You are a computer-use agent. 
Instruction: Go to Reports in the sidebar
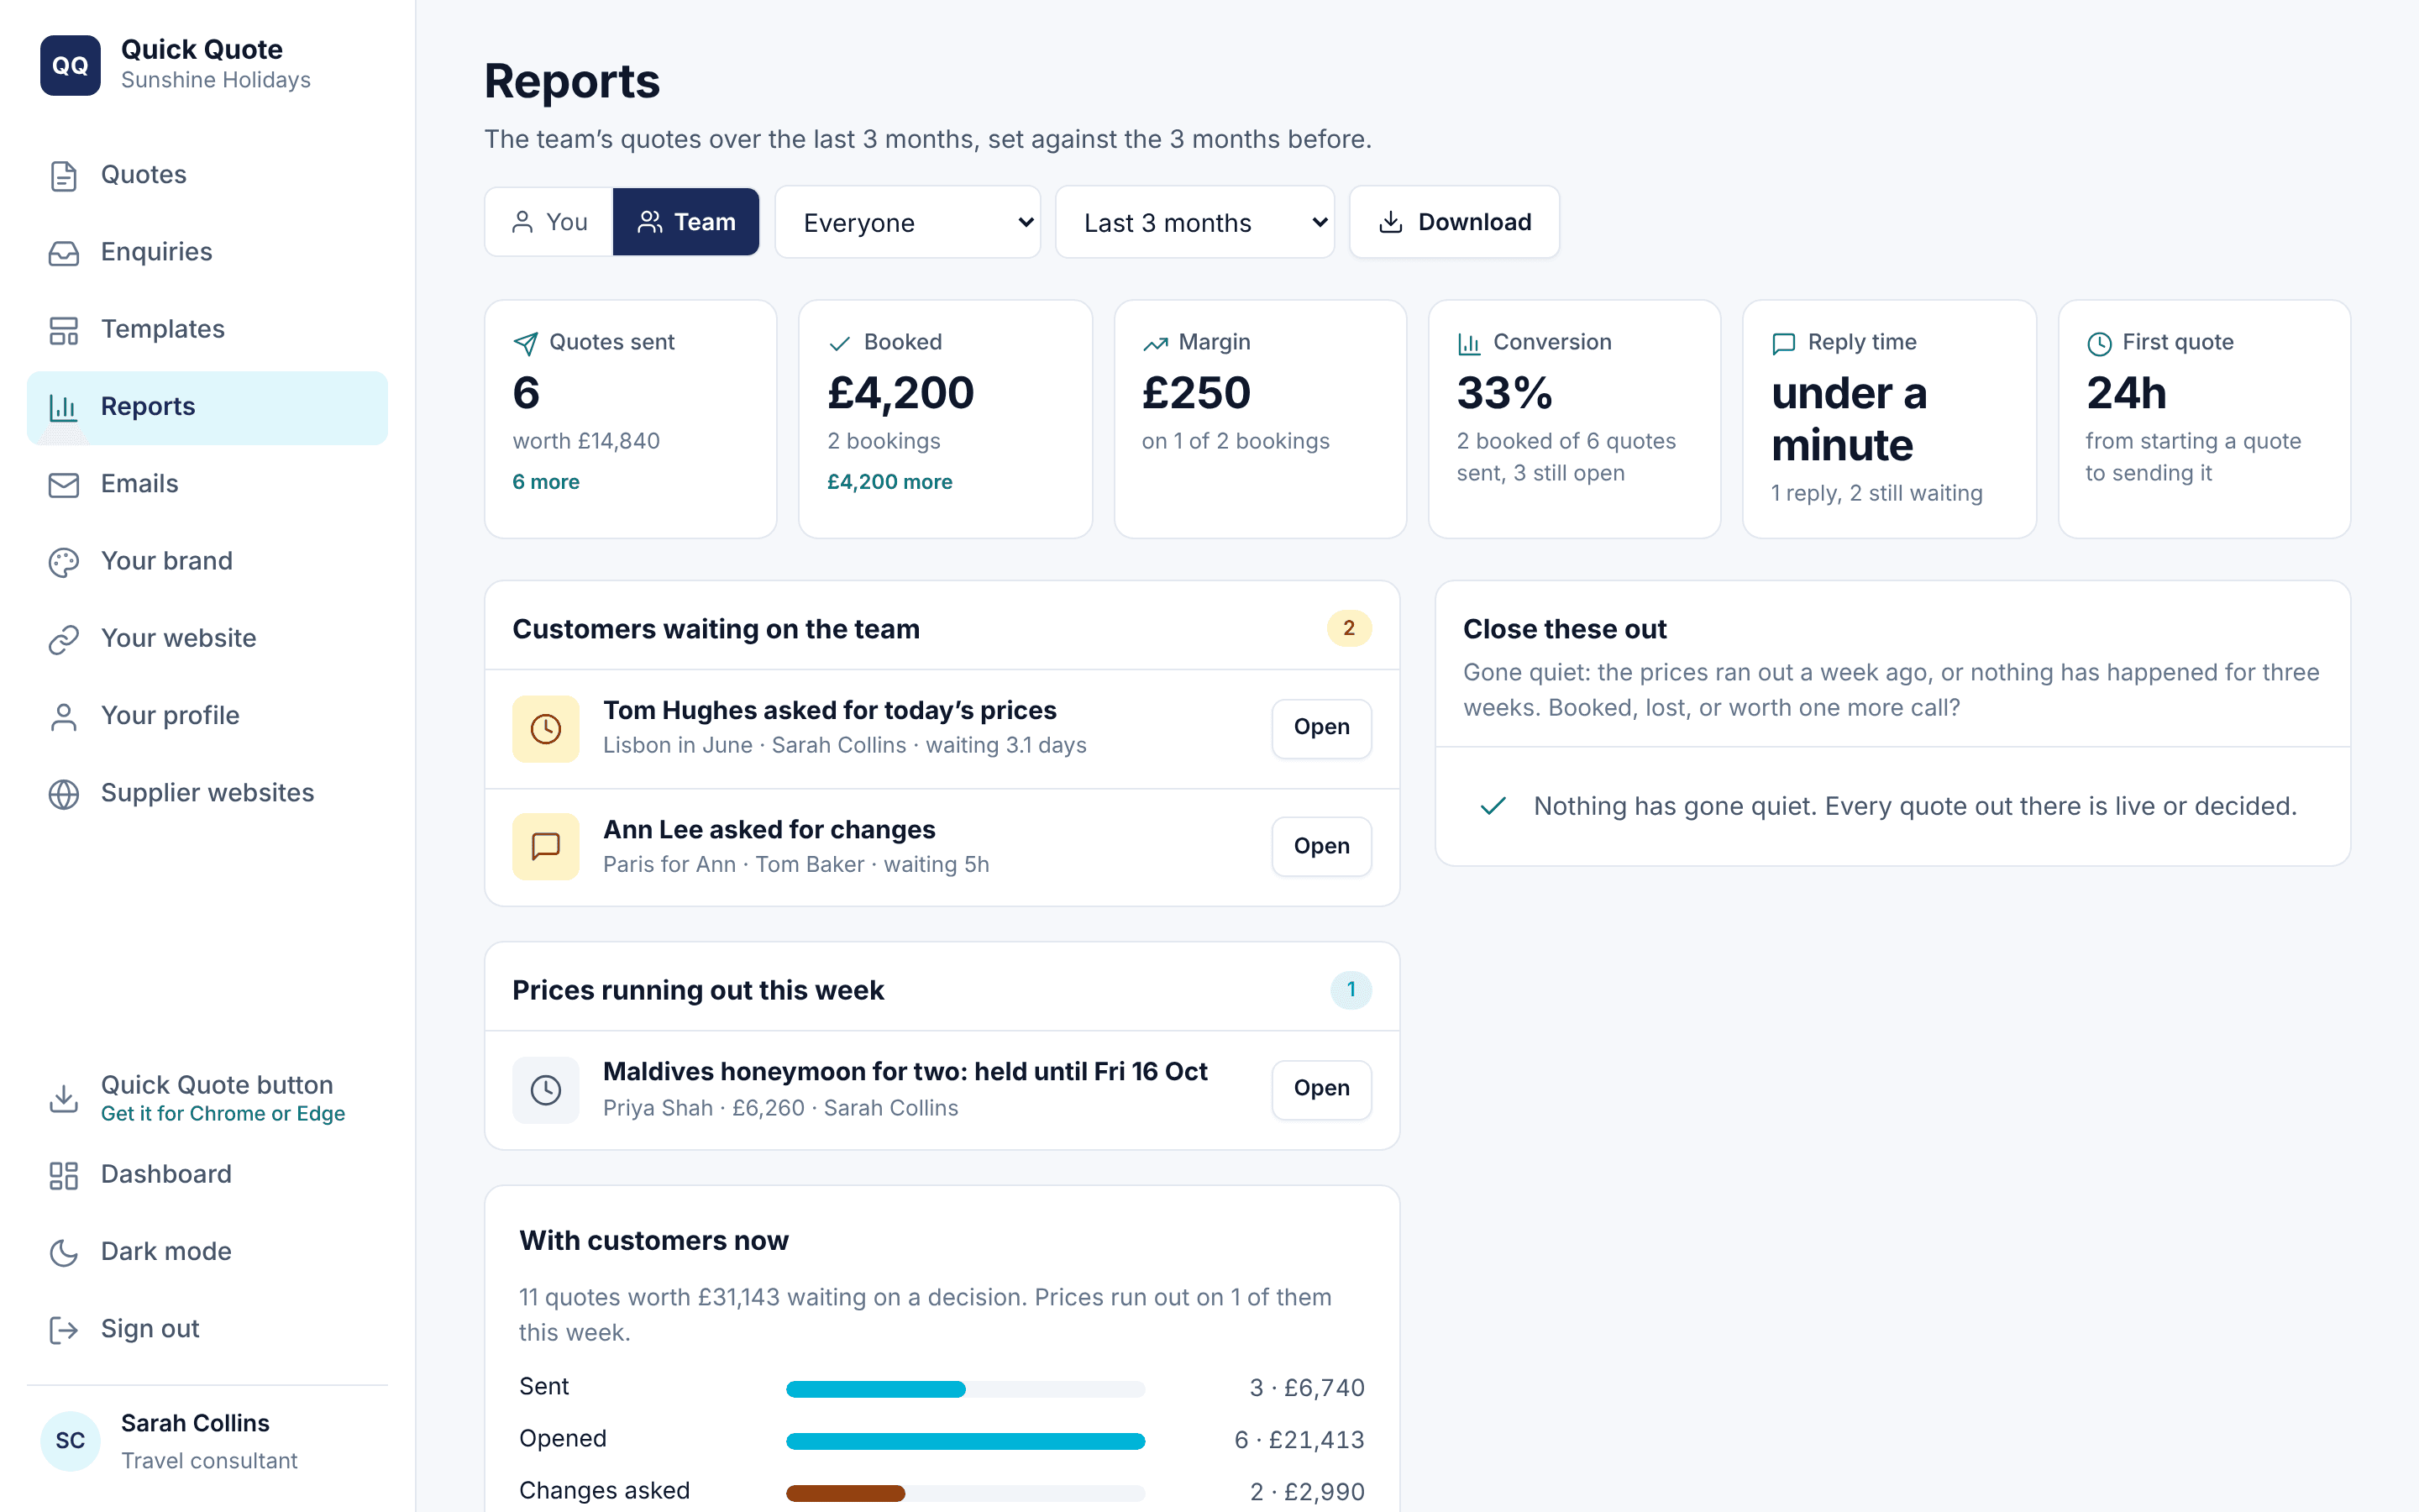coord(207,407)
